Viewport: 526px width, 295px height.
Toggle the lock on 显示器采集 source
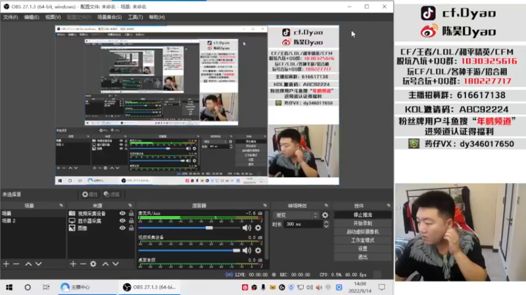tap(131, 221)
